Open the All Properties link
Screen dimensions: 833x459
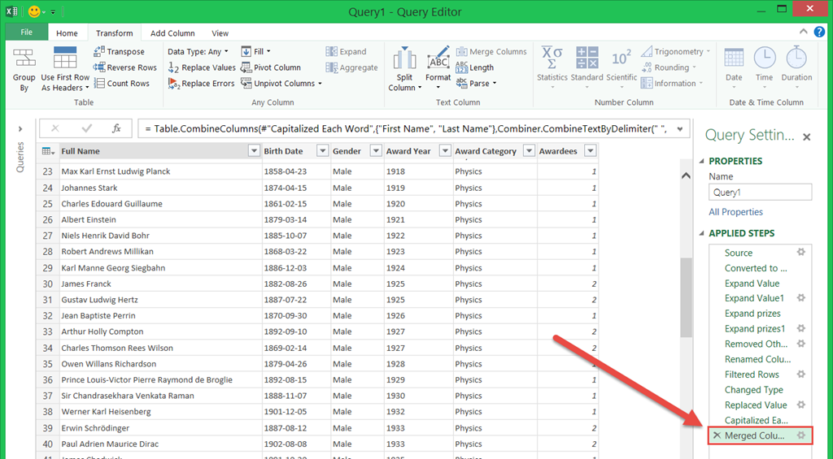click(735, 212)
